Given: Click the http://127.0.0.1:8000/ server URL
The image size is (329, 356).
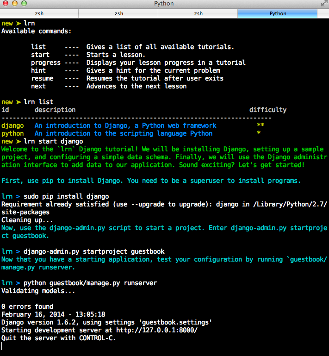Looking at the screenshot, I should point(157,331).
